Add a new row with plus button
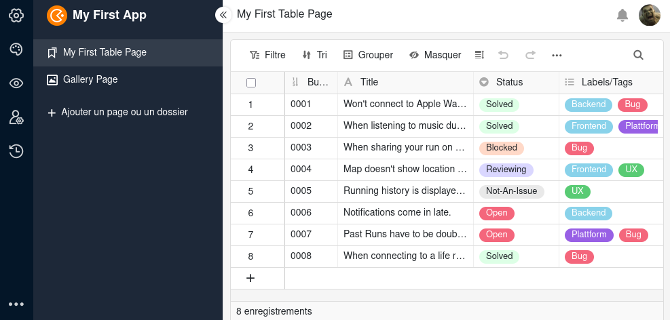This screenshot has height=320, width=670. (250, 278)
